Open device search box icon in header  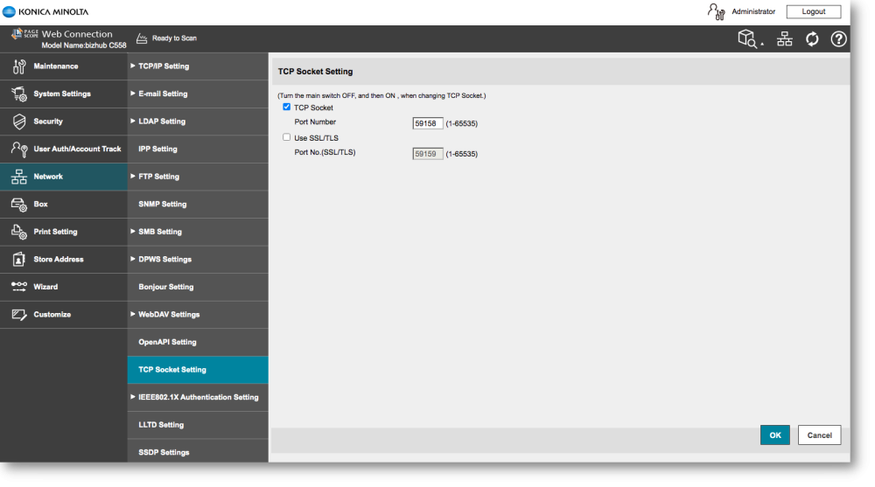(750, 39)
